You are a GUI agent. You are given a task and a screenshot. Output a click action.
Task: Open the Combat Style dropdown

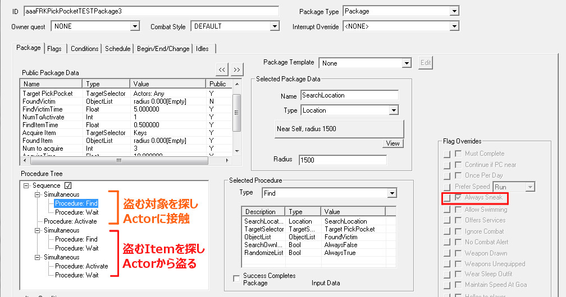coord(275,26)
